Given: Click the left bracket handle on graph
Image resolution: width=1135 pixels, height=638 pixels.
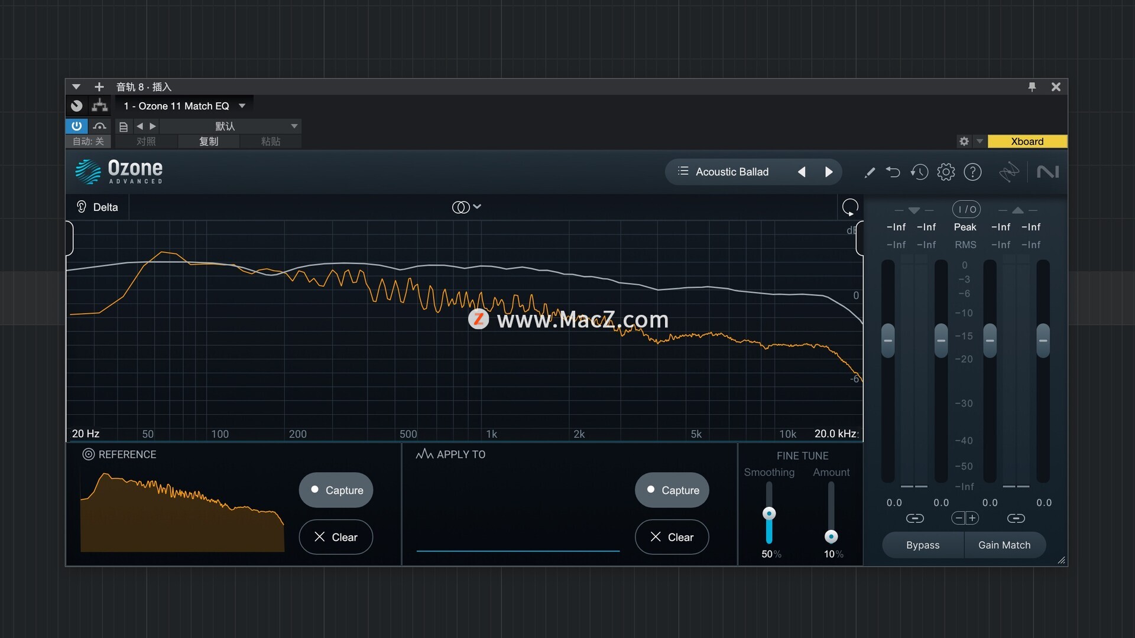Looking at the screenshot, I should [x=70, y=238].
